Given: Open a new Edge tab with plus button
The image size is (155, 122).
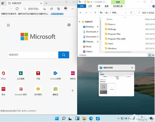Looking at the screenshot, I should [x=46, y=3].
